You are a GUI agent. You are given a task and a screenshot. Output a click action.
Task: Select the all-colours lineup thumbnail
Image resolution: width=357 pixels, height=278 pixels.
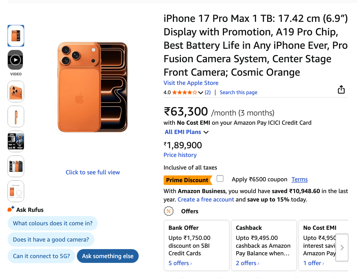tap(16, 166)
